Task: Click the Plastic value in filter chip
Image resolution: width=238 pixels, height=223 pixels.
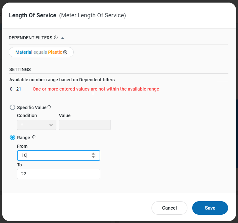Action: (55, 52)
